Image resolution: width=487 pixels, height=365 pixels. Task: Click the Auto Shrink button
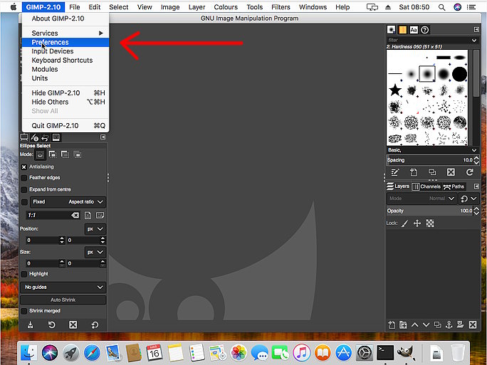coord(63,300)
